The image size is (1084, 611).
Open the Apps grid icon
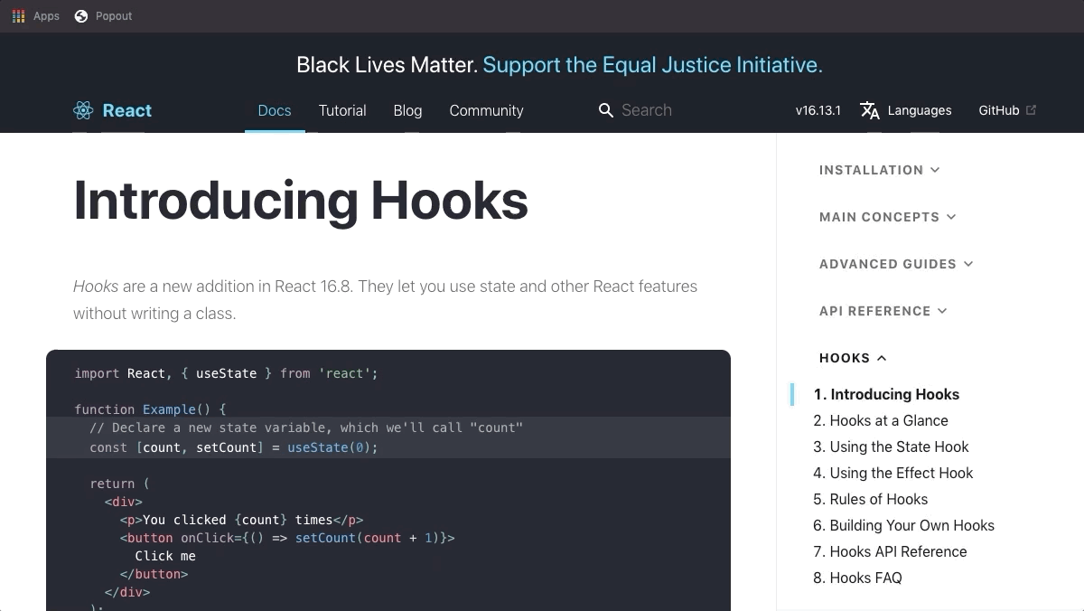click(x=18, y=16)
